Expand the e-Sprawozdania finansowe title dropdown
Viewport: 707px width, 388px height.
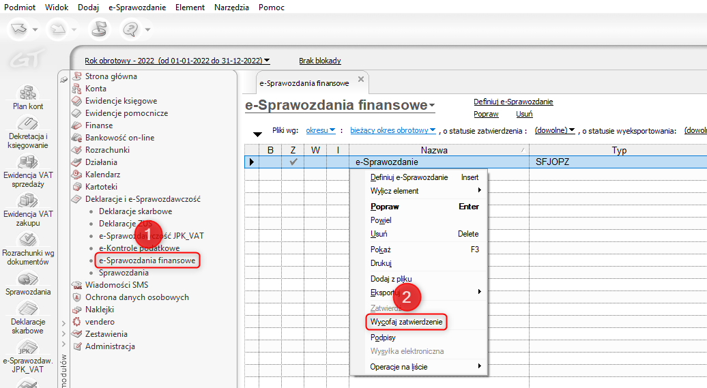click(431, 106)
